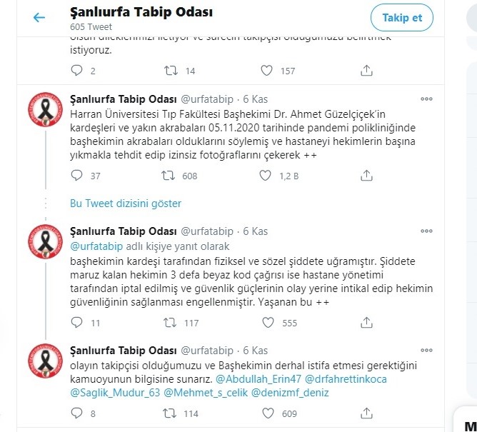
Task: Open the @drfahrettinkoca mention
Action: [346, 379]
